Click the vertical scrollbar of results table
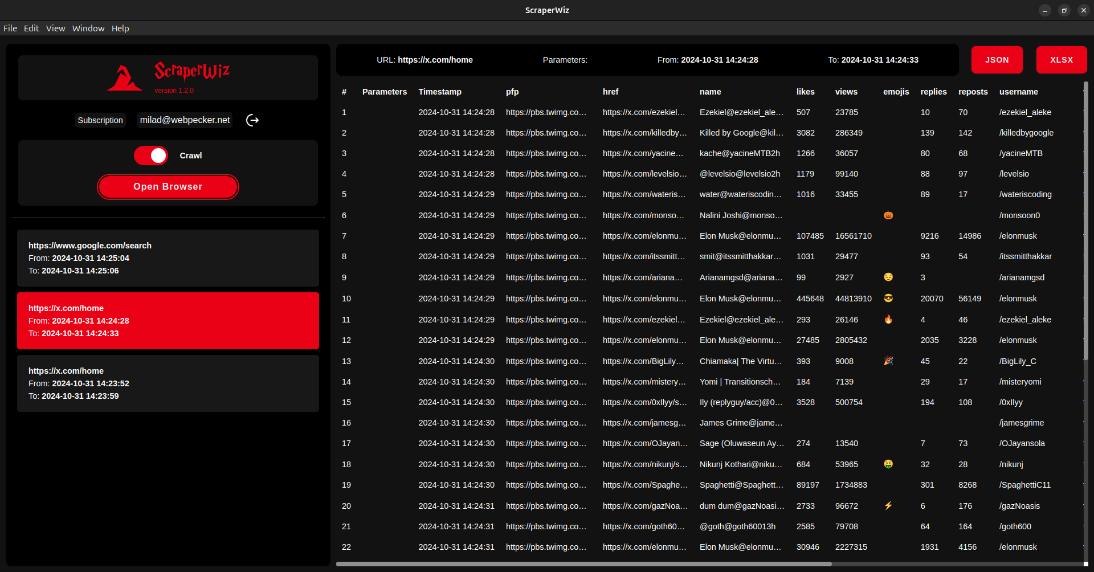 (x=1086, y=221)
